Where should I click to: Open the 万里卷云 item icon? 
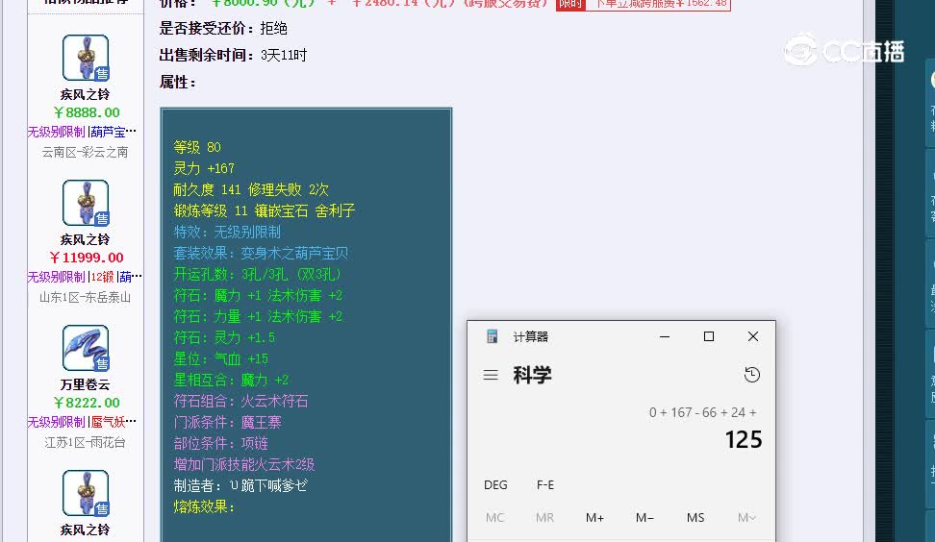(86, 348)
